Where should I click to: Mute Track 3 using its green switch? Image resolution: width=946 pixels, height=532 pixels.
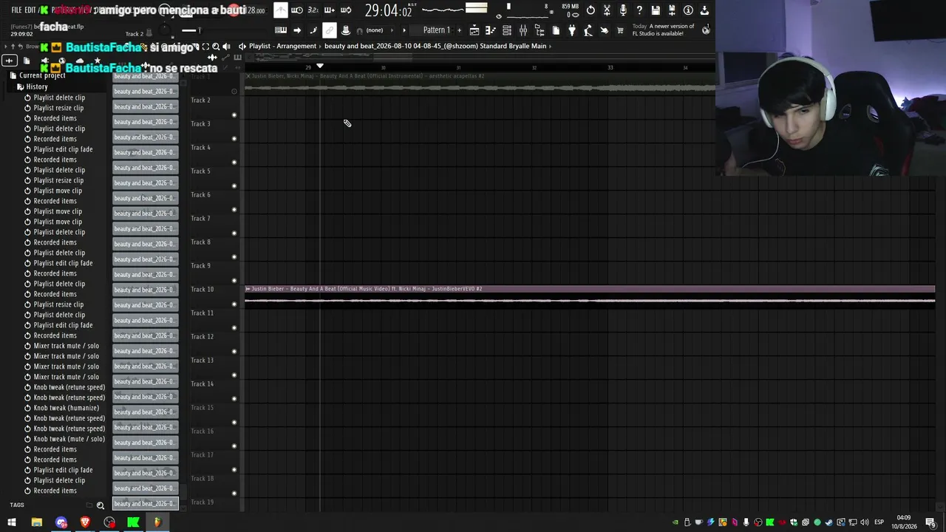[x=234, y=138]
